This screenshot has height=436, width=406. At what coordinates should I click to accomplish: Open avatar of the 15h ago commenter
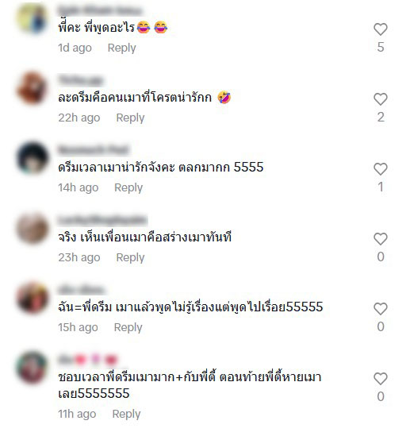33,298
